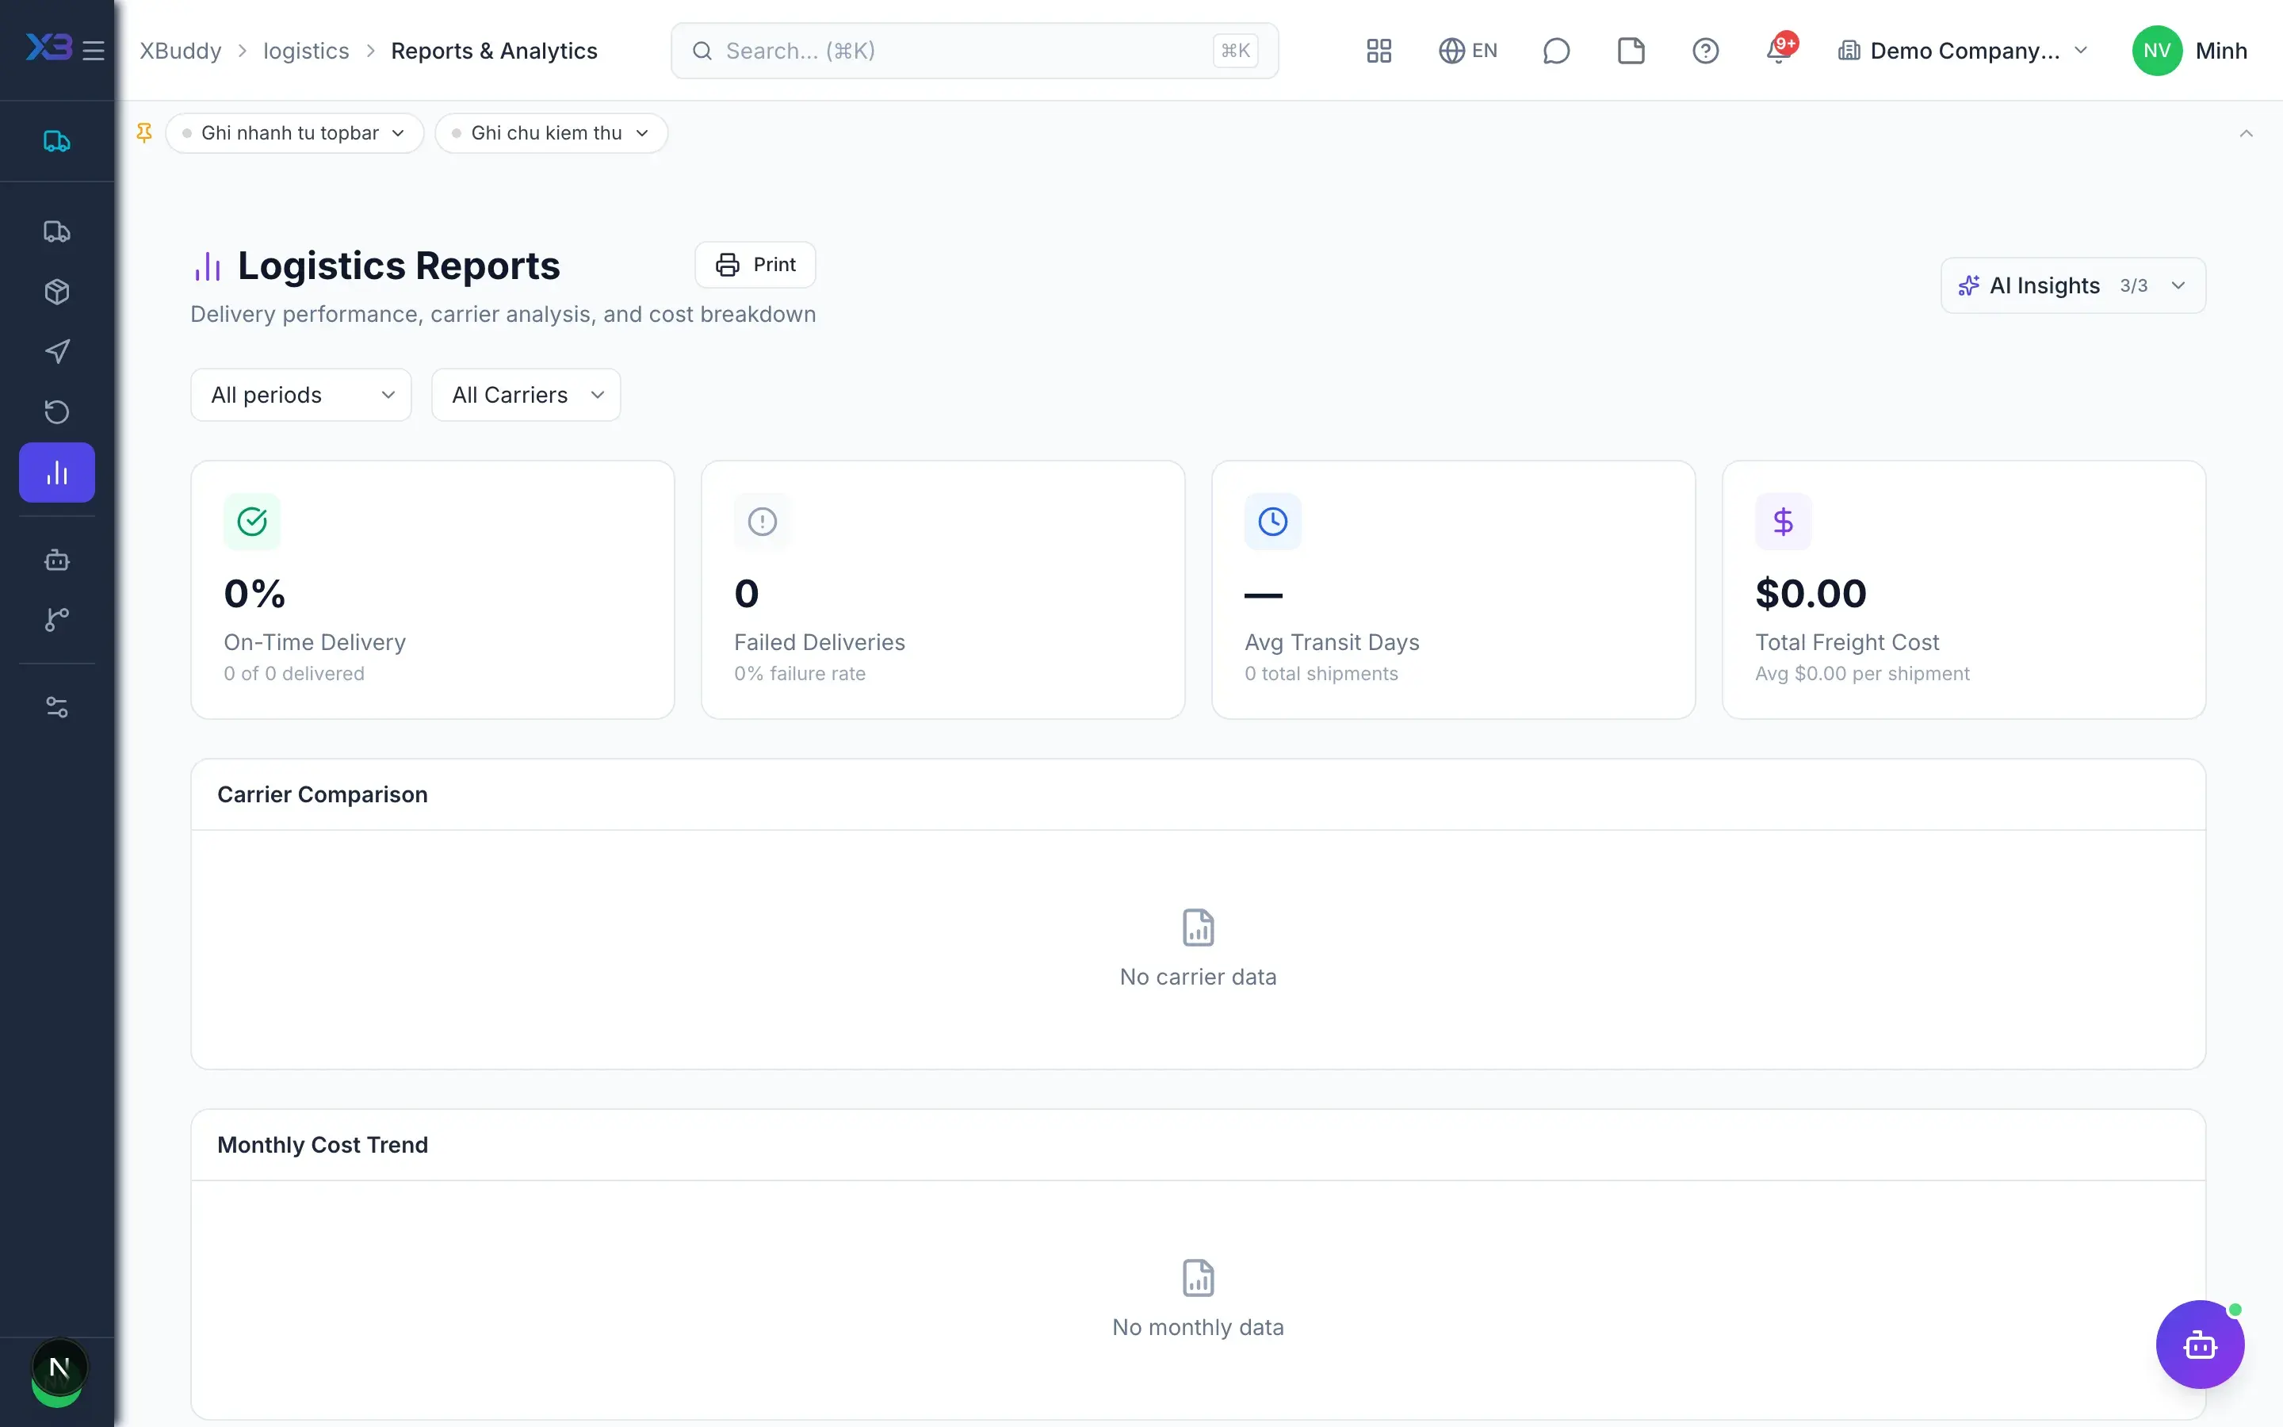This screenshot has height=1427, width=2283.
Task: Click the No carrier data message
Action: [x=1198, y=977]
